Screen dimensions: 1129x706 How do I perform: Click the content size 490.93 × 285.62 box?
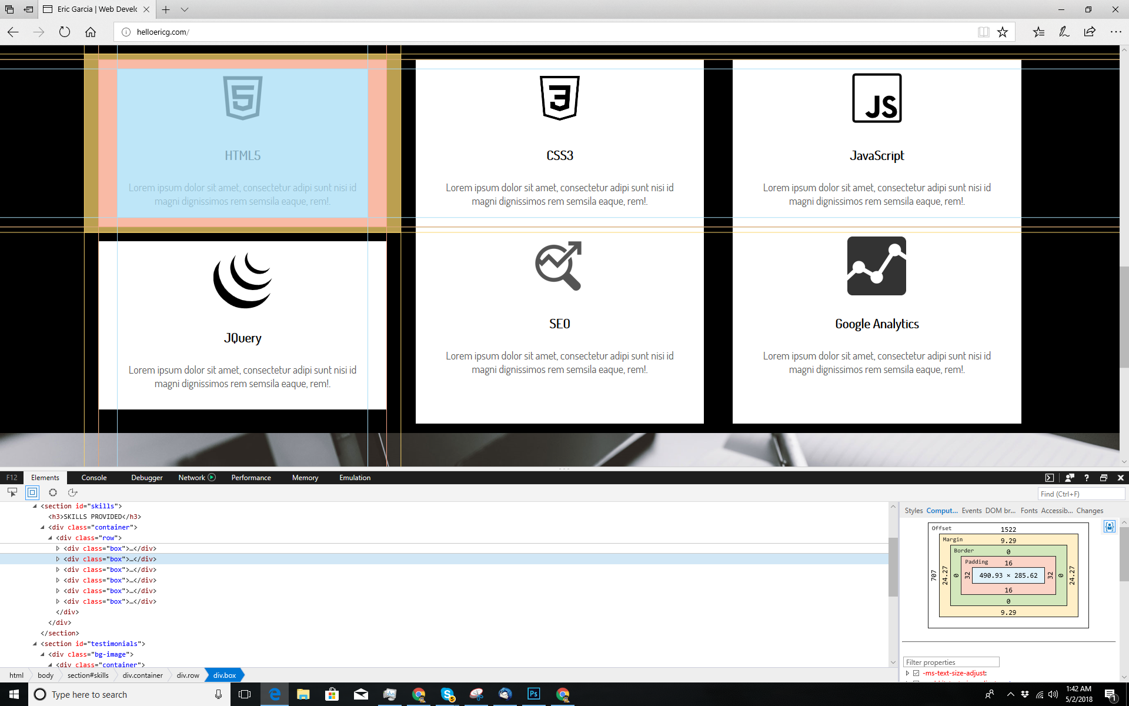coord(1008,575)
